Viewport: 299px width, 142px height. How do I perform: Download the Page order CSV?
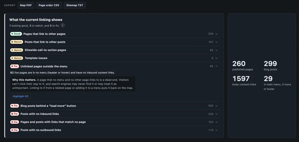coord(49,5)
